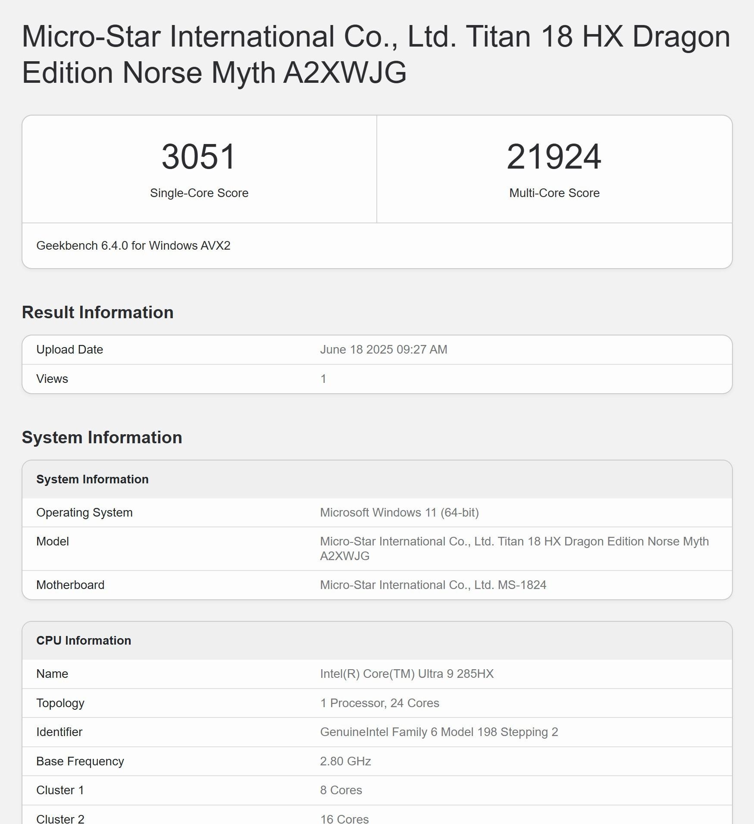Select the Views value 1
Image resolution: width=754 pixels, height=824 pixels.
[x=323, y=379]
